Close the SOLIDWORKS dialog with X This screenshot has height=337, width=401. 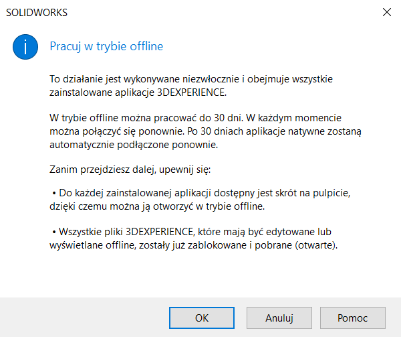click(x=386, y=13)
